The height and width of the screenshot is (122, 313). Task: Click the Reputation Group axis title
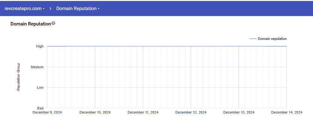18,77
